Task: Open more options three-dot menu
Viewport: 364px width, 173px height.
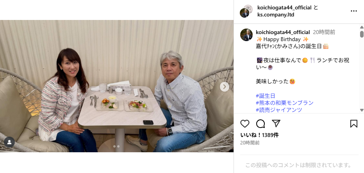Action: [353, 11]
